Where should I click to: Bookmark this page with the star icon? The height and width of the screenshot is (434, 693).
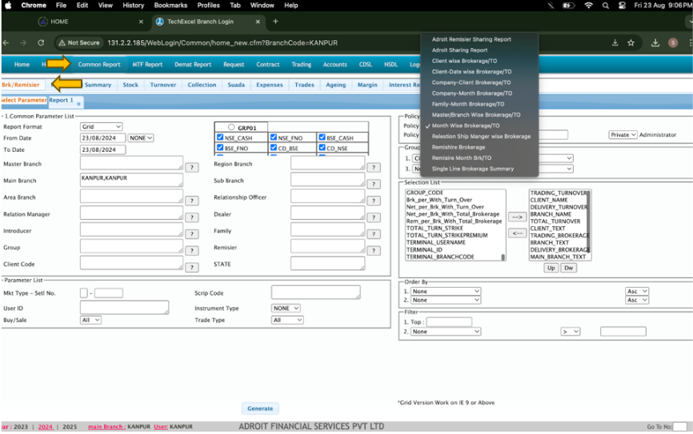point(631,42)
